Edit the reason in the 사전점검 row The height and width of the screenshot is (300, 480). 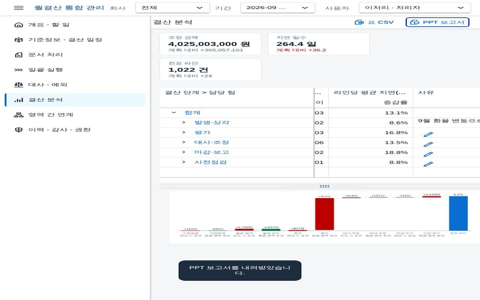[428, 164]
